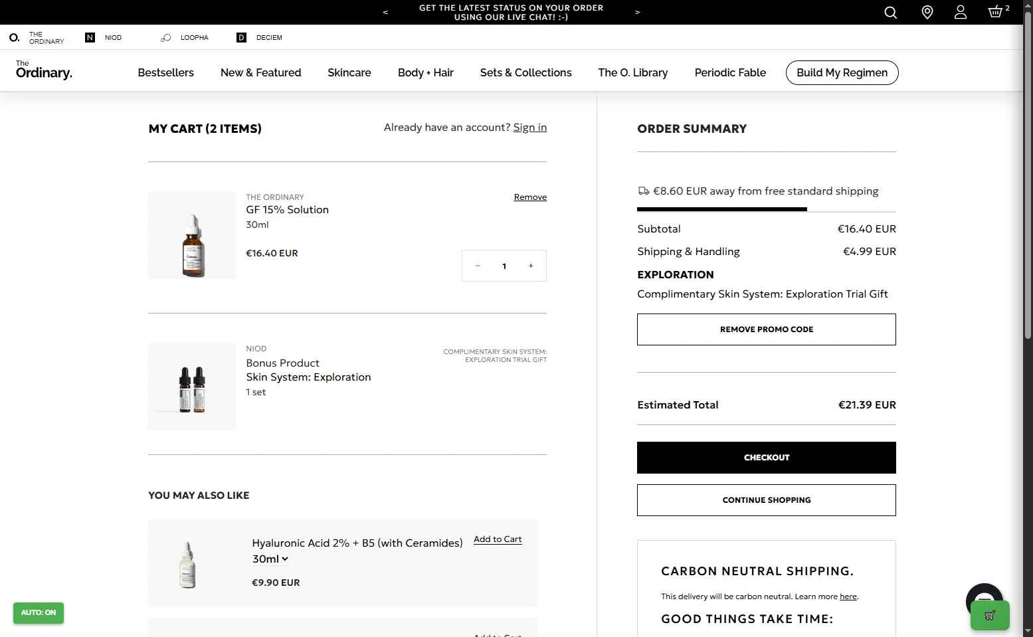Click the Remove Promo Code button
The width and height of the screenshot is (1033, 637).
pyautogui.click(x=767, y=329)
